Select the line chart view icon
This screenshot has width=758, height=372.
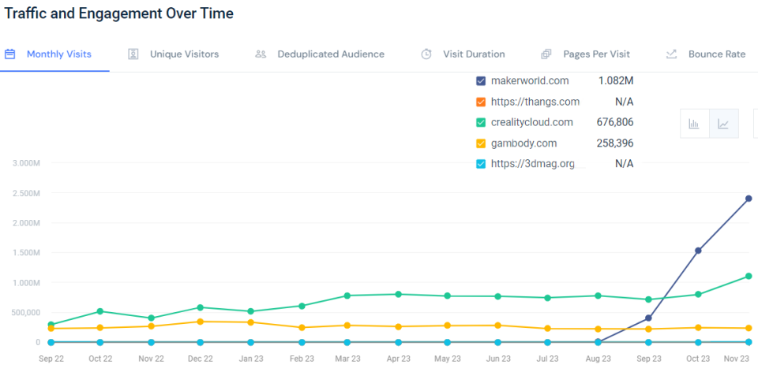click(723, 124)
